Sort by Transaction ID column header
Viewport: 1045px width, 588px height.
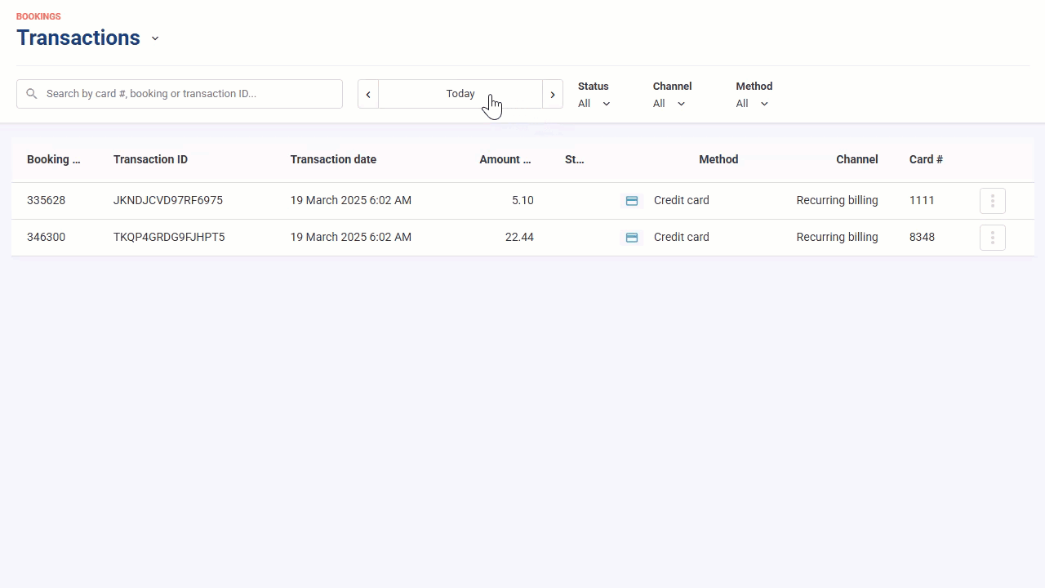point(150,159)
